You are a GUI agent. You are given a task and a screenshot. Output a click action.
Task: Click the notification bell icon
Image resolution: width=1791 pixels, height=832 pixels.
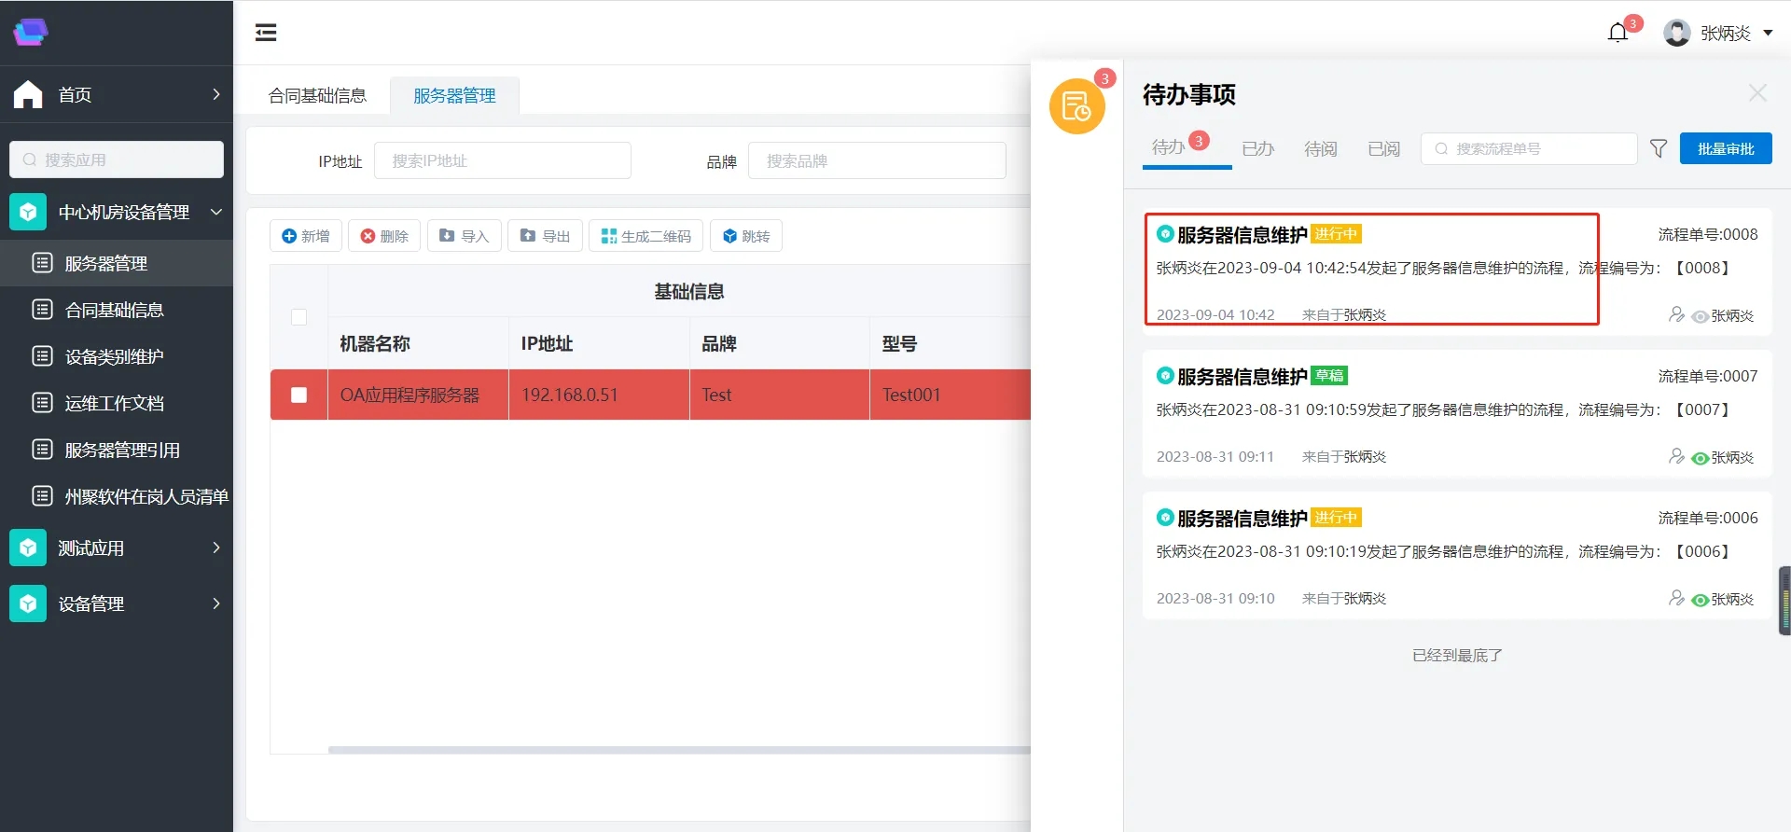pos(1617,34)
